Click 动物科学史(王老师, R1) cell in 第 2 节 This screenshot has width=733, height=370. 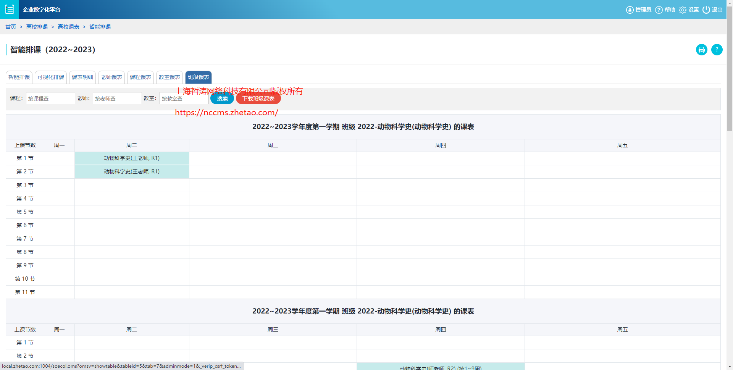pos(132,171)
